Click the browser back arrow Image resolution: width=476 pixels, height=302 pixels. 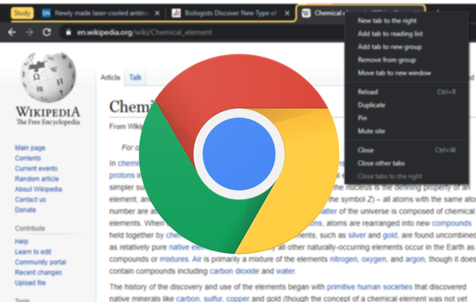12,32
